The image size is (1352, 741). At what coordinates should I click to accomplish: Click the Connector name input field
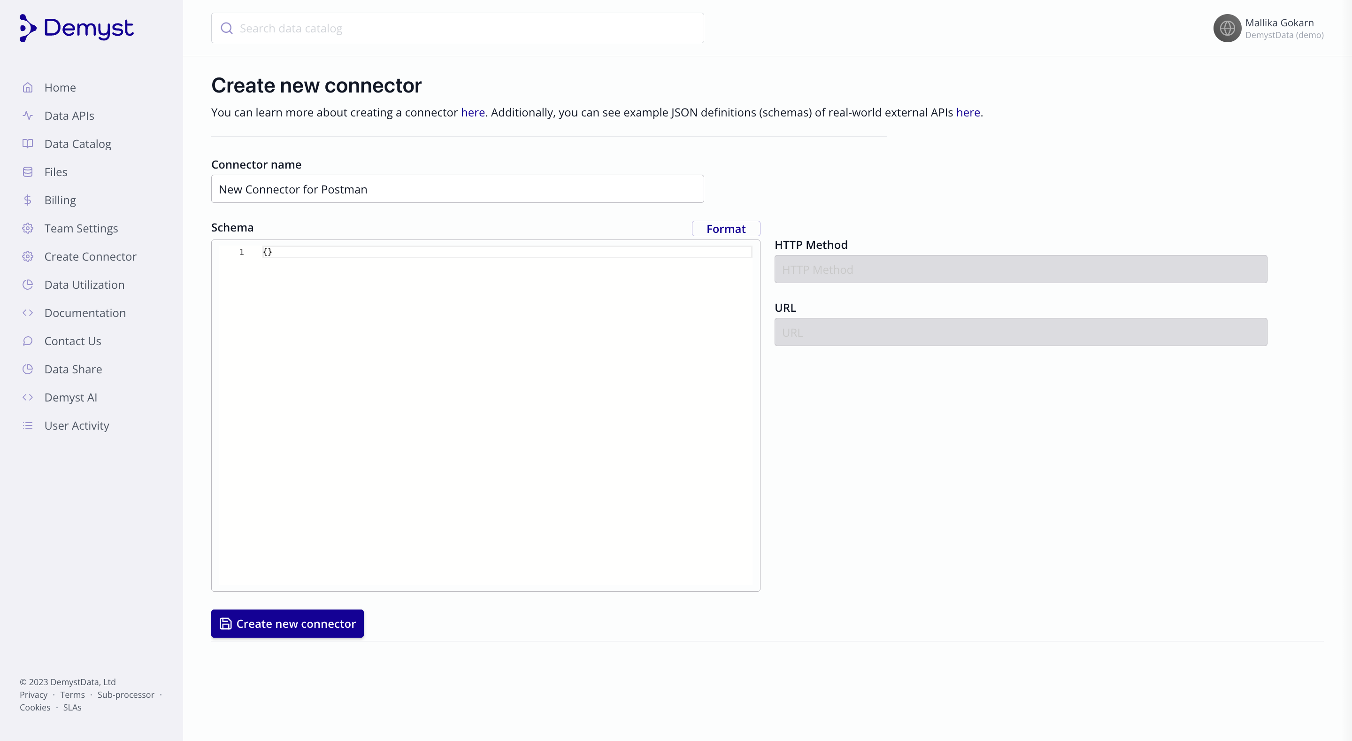click(x=457, y=189)
